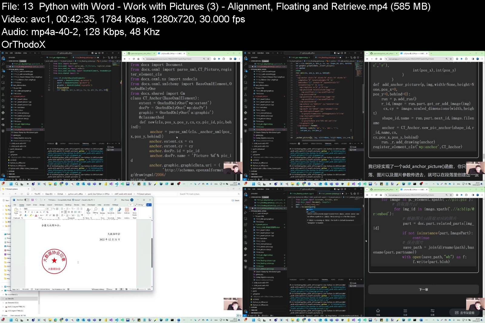The height and width of the screenshot is (323, 485).
Task: Toggle Italic formatting in Word
Action: (x=29, y=212)
